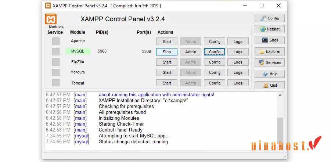Click the disabled Mercury Admin button

tap(191, 72)
